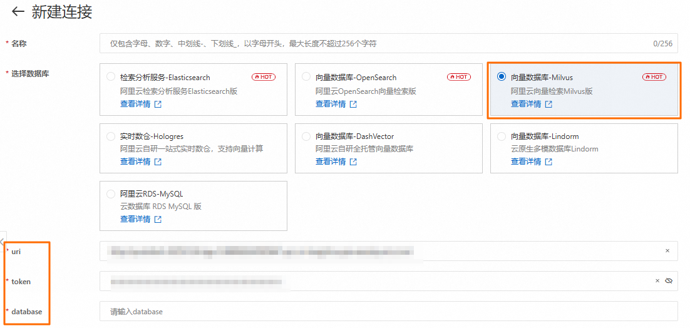Clear the token field with its x icon

coord(657,280)
